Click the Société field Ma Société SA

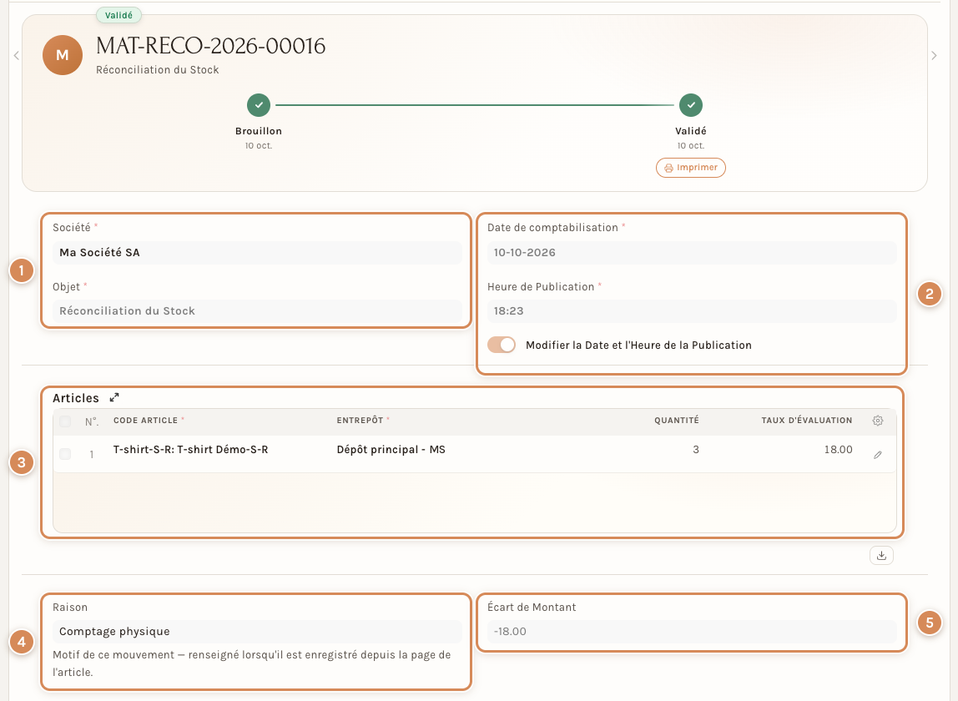(257, 252)
